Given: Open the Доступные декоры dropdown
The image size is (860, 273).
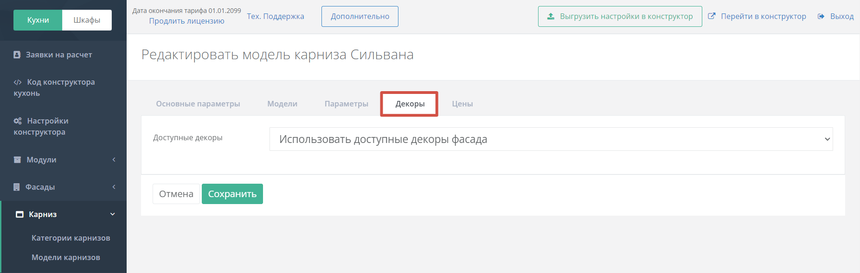Looking at the screenshot, I should 551,139.
